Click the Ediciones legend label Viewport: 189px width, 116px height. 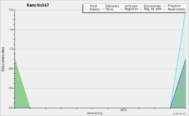[x=112, y=6]
